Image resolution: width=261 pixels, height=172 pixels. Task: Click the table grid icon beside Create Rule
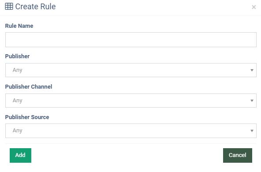point(9,7)
